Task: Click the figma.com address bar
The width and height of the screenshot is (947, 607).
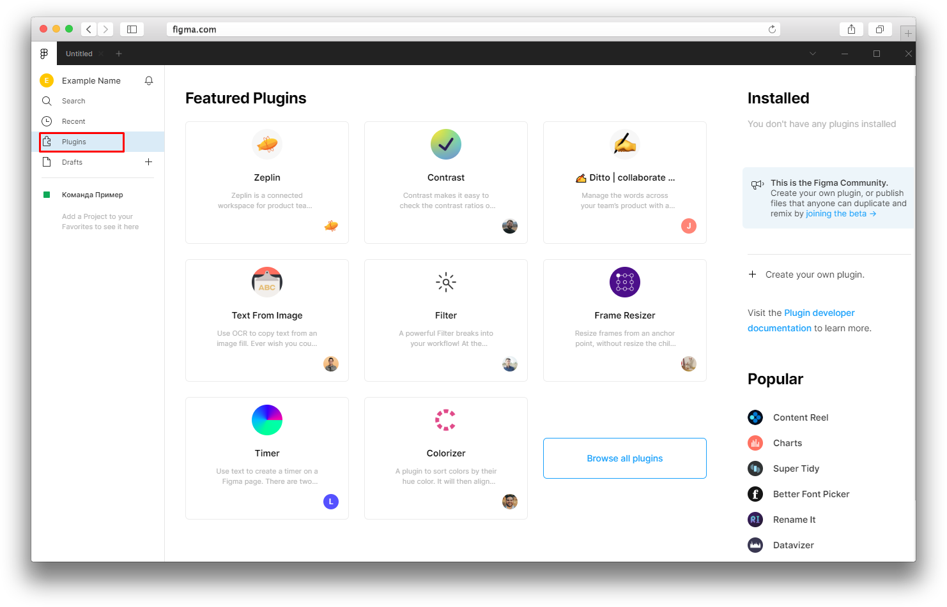Action: pos(473,29)
